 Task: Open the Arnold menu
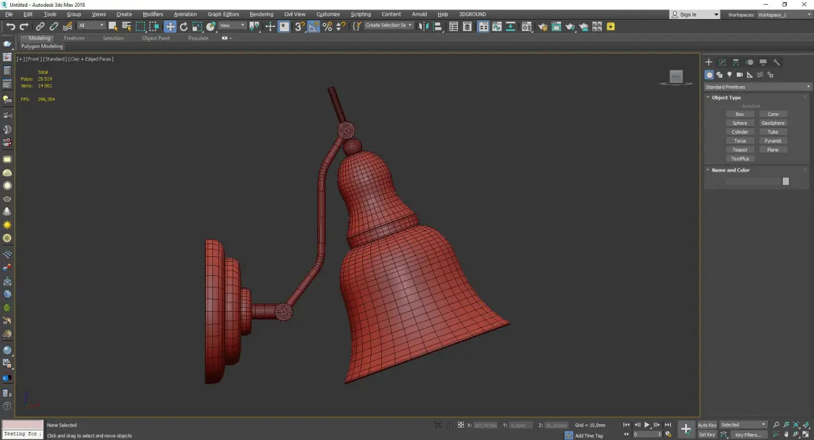point(419,14)
